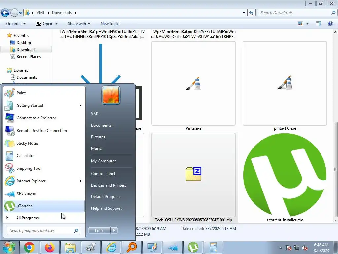The height and width of the screenshot is (254, 338).
Task: Click the network tray icon
Action: click(x=297, y=248)
